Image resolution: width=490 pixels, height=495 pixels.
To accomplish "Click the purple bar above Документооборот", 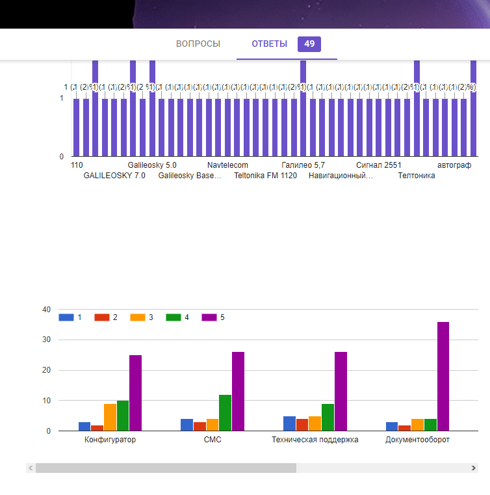I will [x=443, y=376].
